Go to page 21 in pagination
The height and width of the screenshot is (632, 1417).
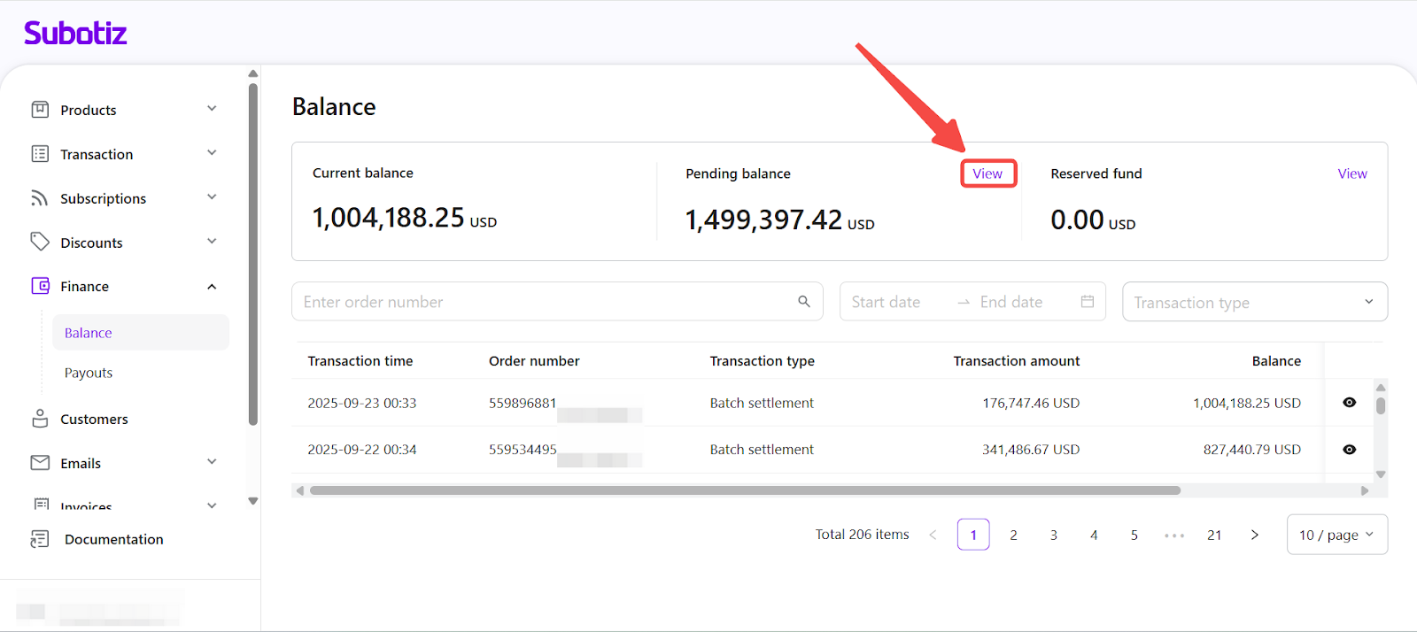click(x=1214, y=535)
